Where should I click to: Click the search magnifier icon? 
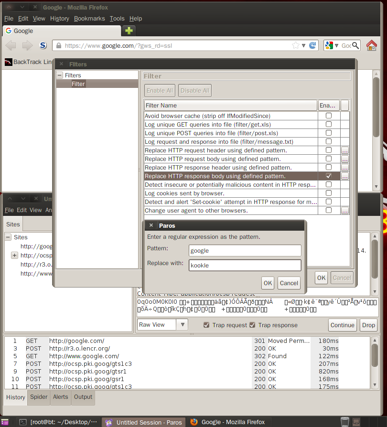pos(355,45)
